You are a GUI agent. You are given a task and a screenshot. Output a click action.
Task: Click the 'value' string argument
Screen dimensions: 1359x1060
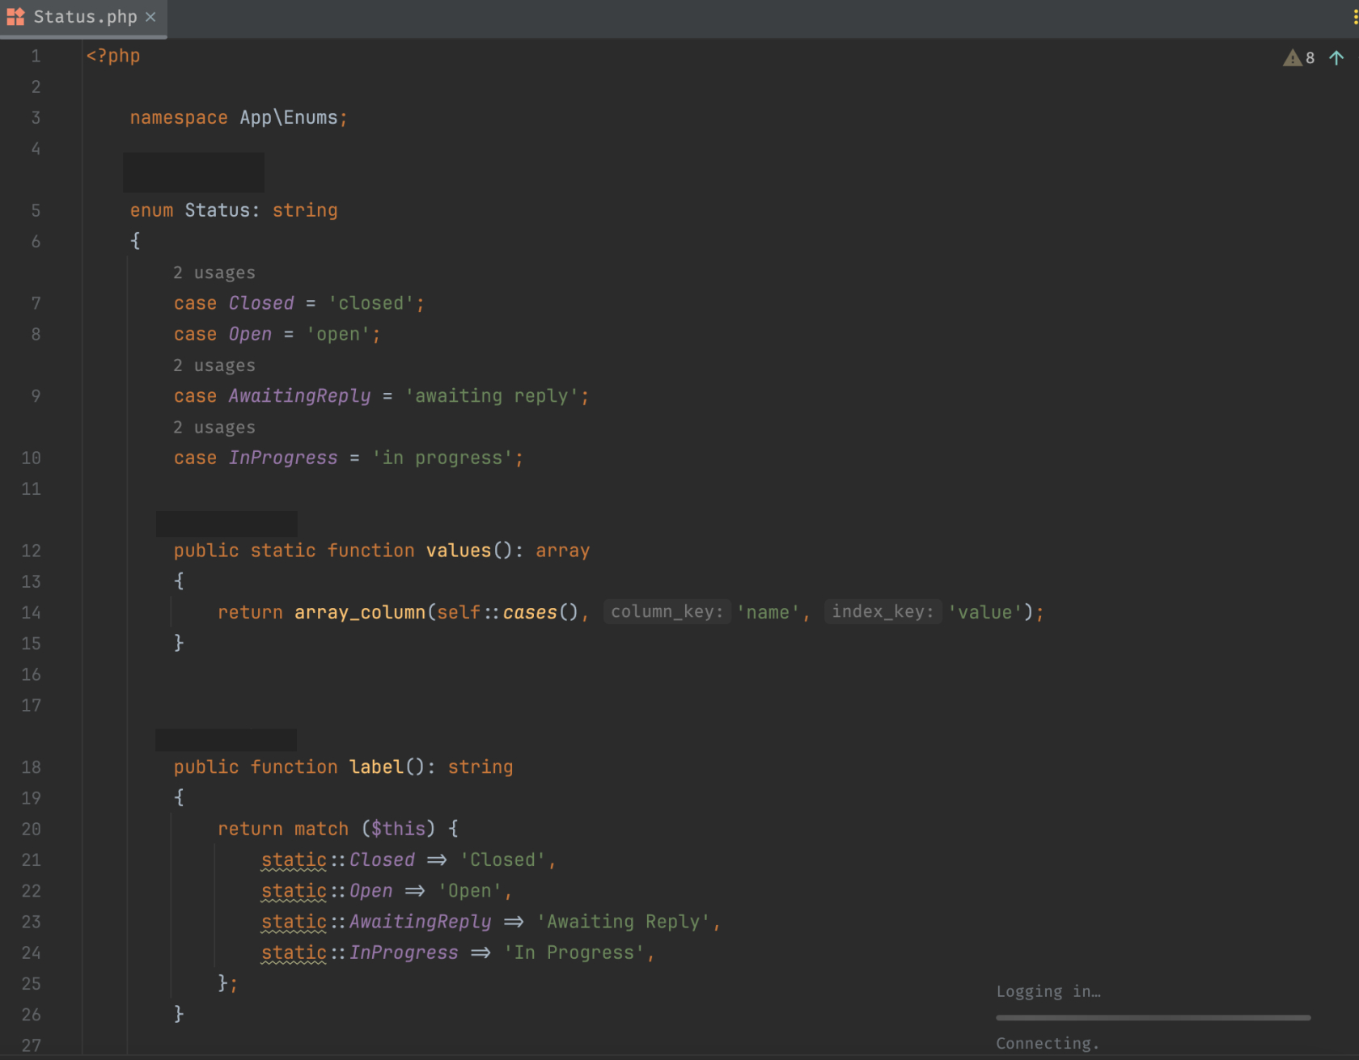(x=984, y=612)
